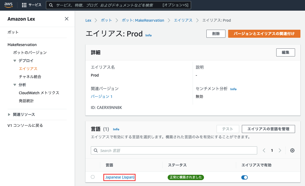
Task: Open CloudWatch メトリクス in the sidebar
Action: click(39, 93)
